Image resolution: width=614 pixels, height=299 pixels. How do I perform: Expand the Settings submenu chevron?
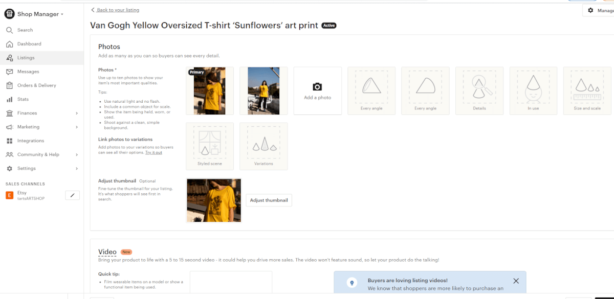coord(77,168)
